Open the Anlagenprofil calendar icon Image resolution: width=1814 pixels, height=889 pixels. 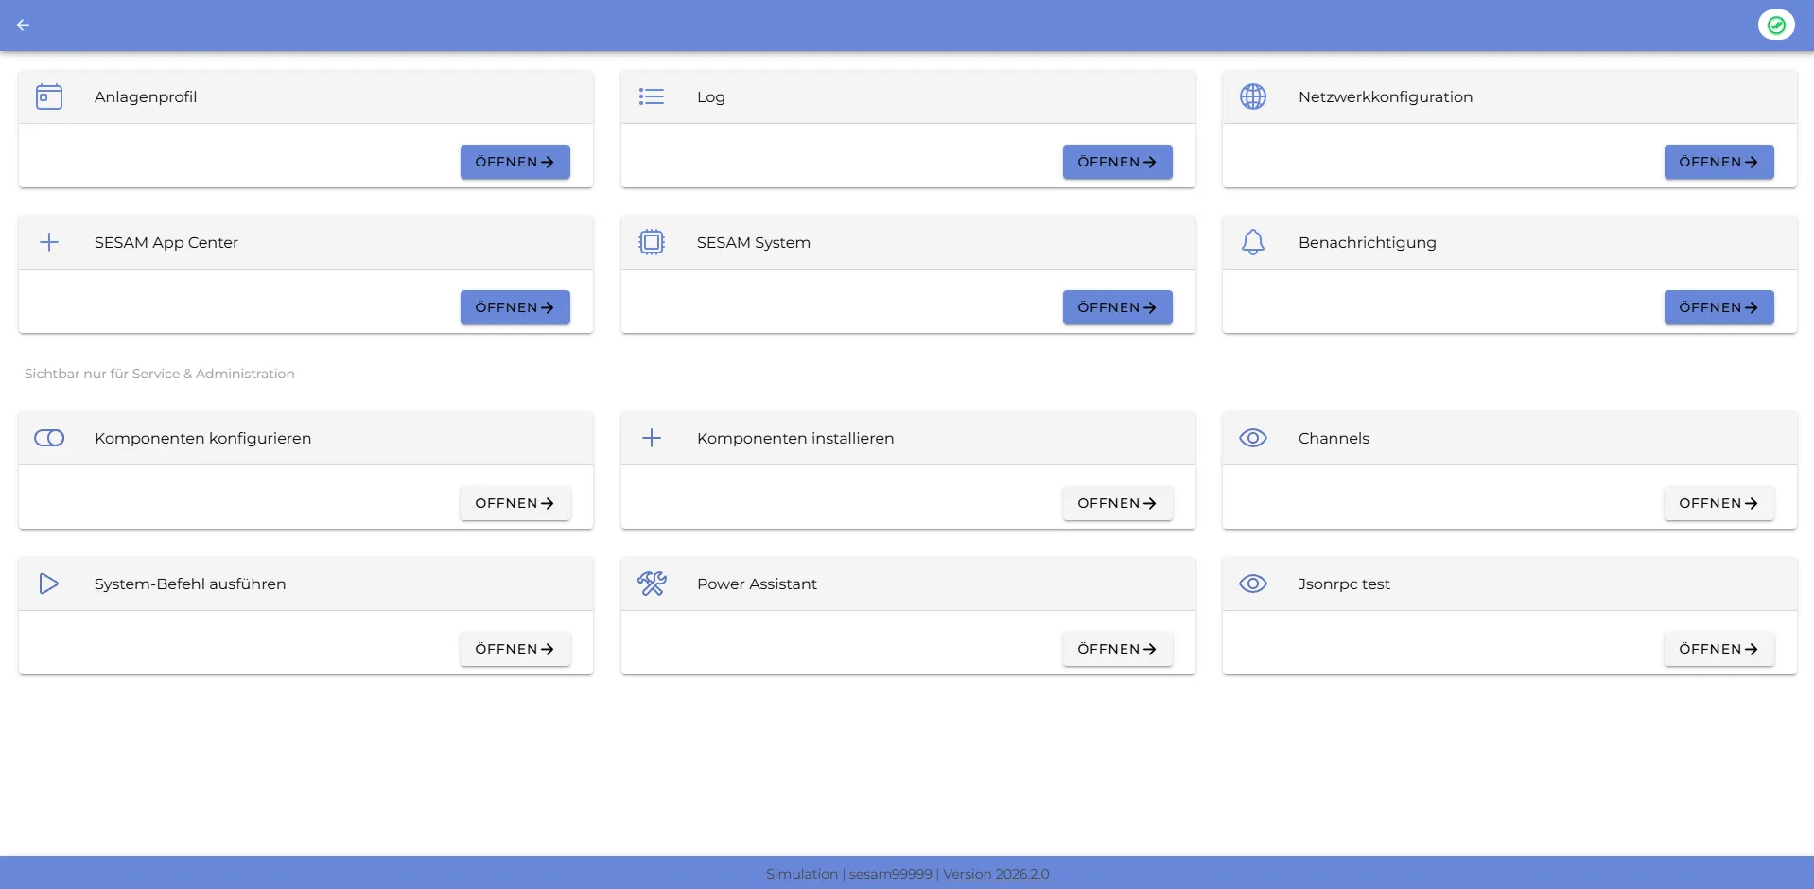[x=48, y=96]
